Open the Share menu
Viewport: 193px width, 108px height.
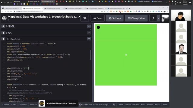[165, 104]
